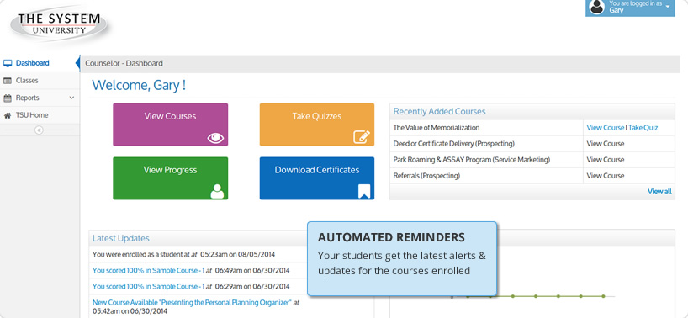Viewport: 688px width, 318px height.
Task: Click 'Referrals (Prospecting)' course name
Action: point(426,176)
